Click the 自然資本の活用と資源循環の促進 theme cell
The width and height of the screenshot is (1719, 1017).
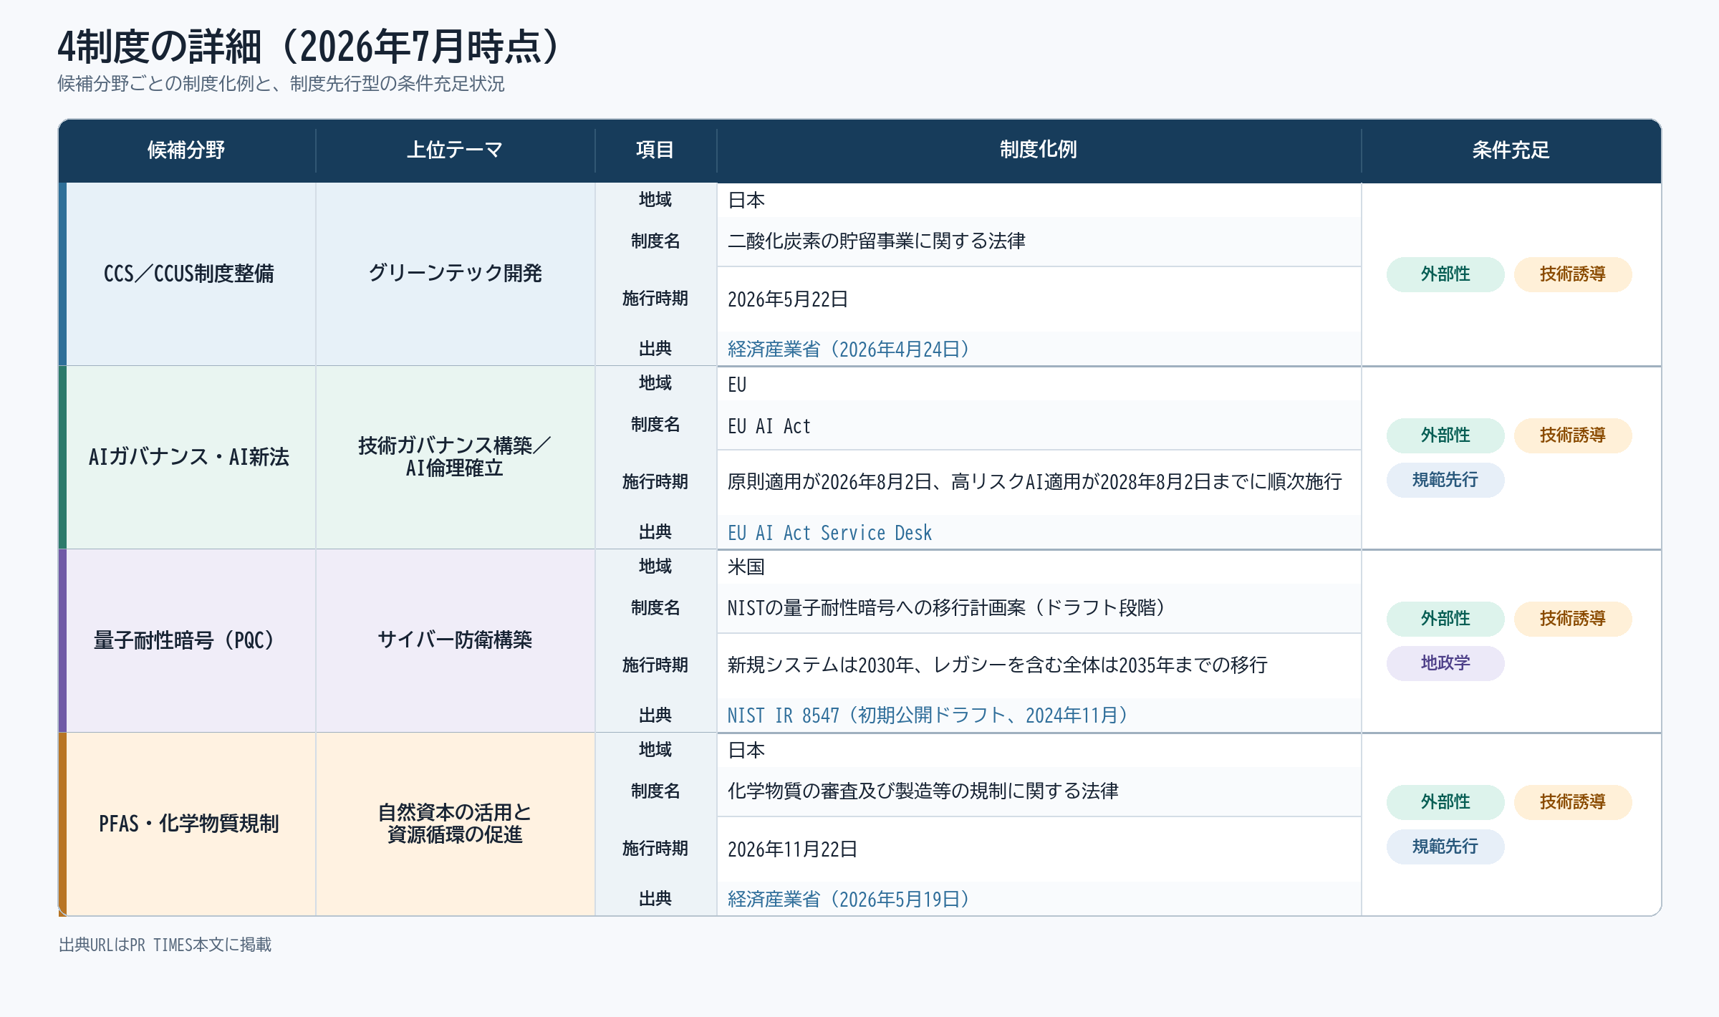click(455, 824)
